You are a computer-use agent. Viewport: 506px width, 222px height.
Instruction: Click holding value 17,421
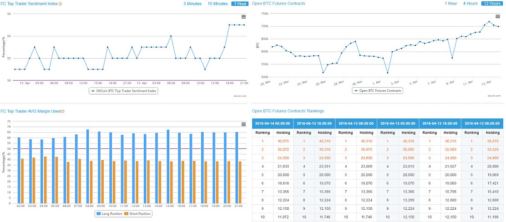(492, 183)
